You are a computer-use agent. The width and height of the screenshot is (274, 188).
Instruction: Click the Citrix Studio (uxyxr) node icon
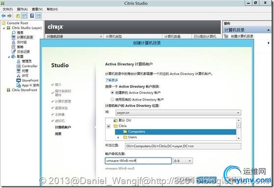pos(8,28)
